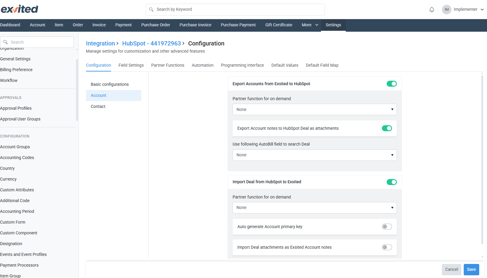
Task: Open Import Deal partner function dropdown
Action: tap(314, 208)
